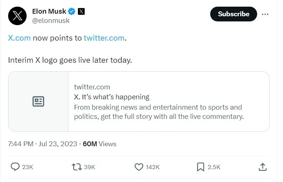Open the "X. It's what's happening" card title
Screen dimensions: 283x182
pyautogui.click(x=112, y=97)
